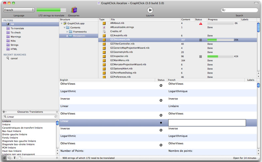Open the French language dropdown
This screenshot has width=262, height=162.
(19, 10)
